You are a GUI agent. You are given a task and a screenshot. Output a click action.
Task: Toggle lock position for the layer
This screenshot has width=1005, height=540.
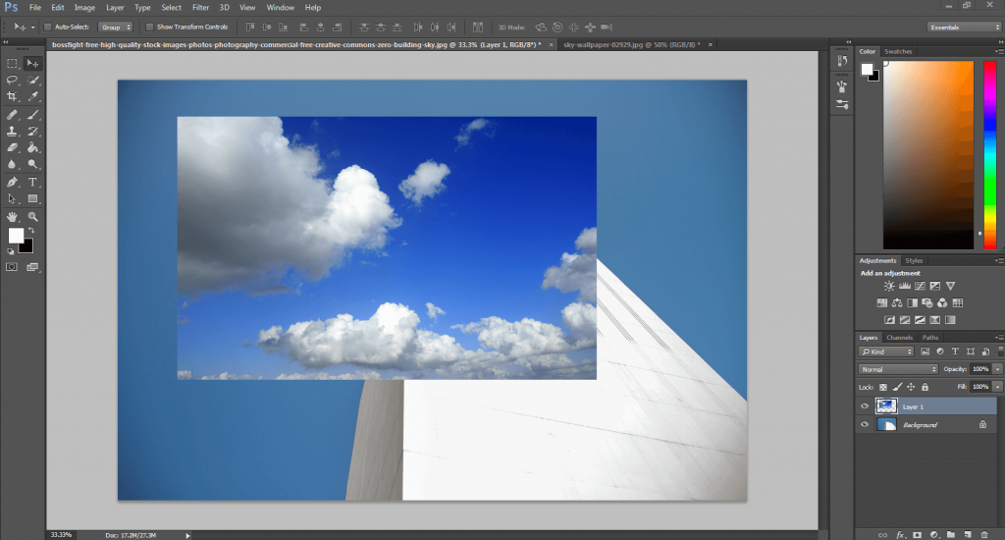point(911,388)
